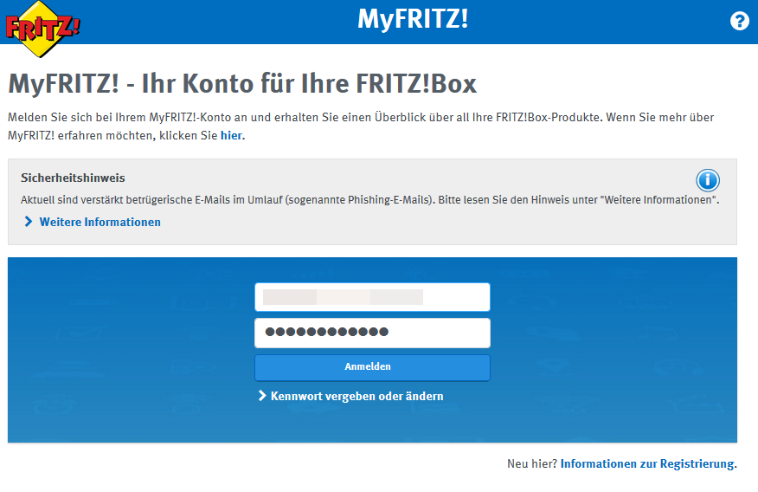Image resolution: width=758 pixels, height=492 pixels.
Task: Click the MyFRITZ! header title
Action: [413, 19]
